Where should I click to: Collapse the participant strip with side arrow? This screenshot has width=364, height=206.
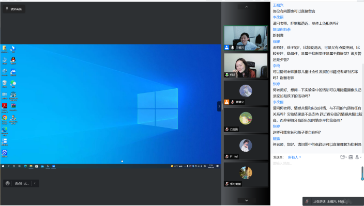pyautogui.click(x=219, y=106)
